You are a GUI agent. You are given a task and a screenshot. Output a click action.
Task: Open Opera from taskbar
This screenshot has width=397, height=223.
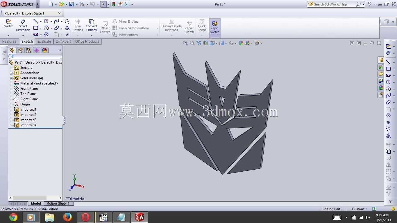coord(85,217)
